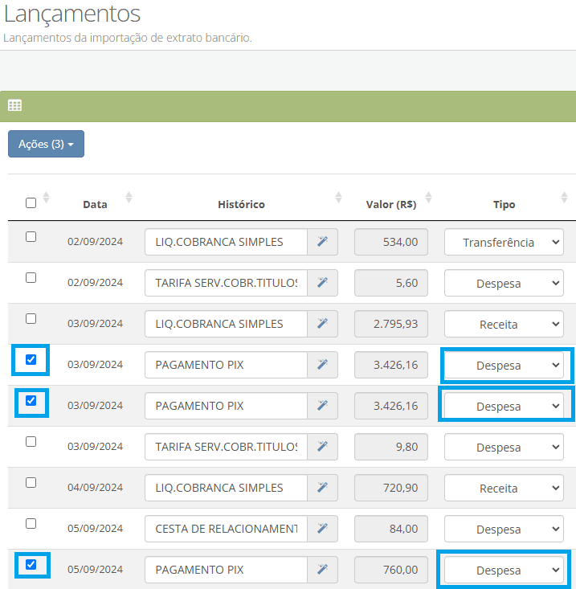Sort by Valor (R$) using its sort arrows

pyautogui.click(x=428, y=198)
